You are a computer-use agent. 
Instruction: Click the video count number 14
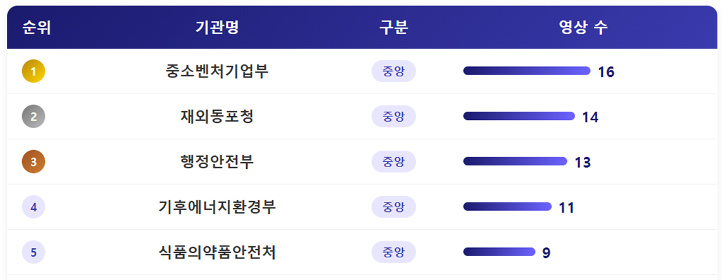coord(590,117)
